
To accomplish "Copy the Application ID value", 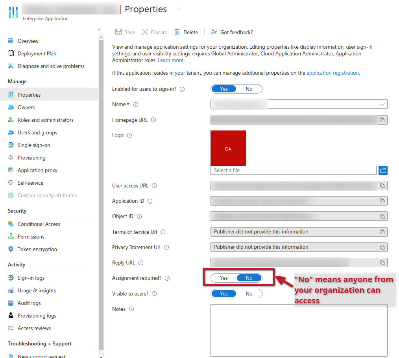I will tap(382, 201).
